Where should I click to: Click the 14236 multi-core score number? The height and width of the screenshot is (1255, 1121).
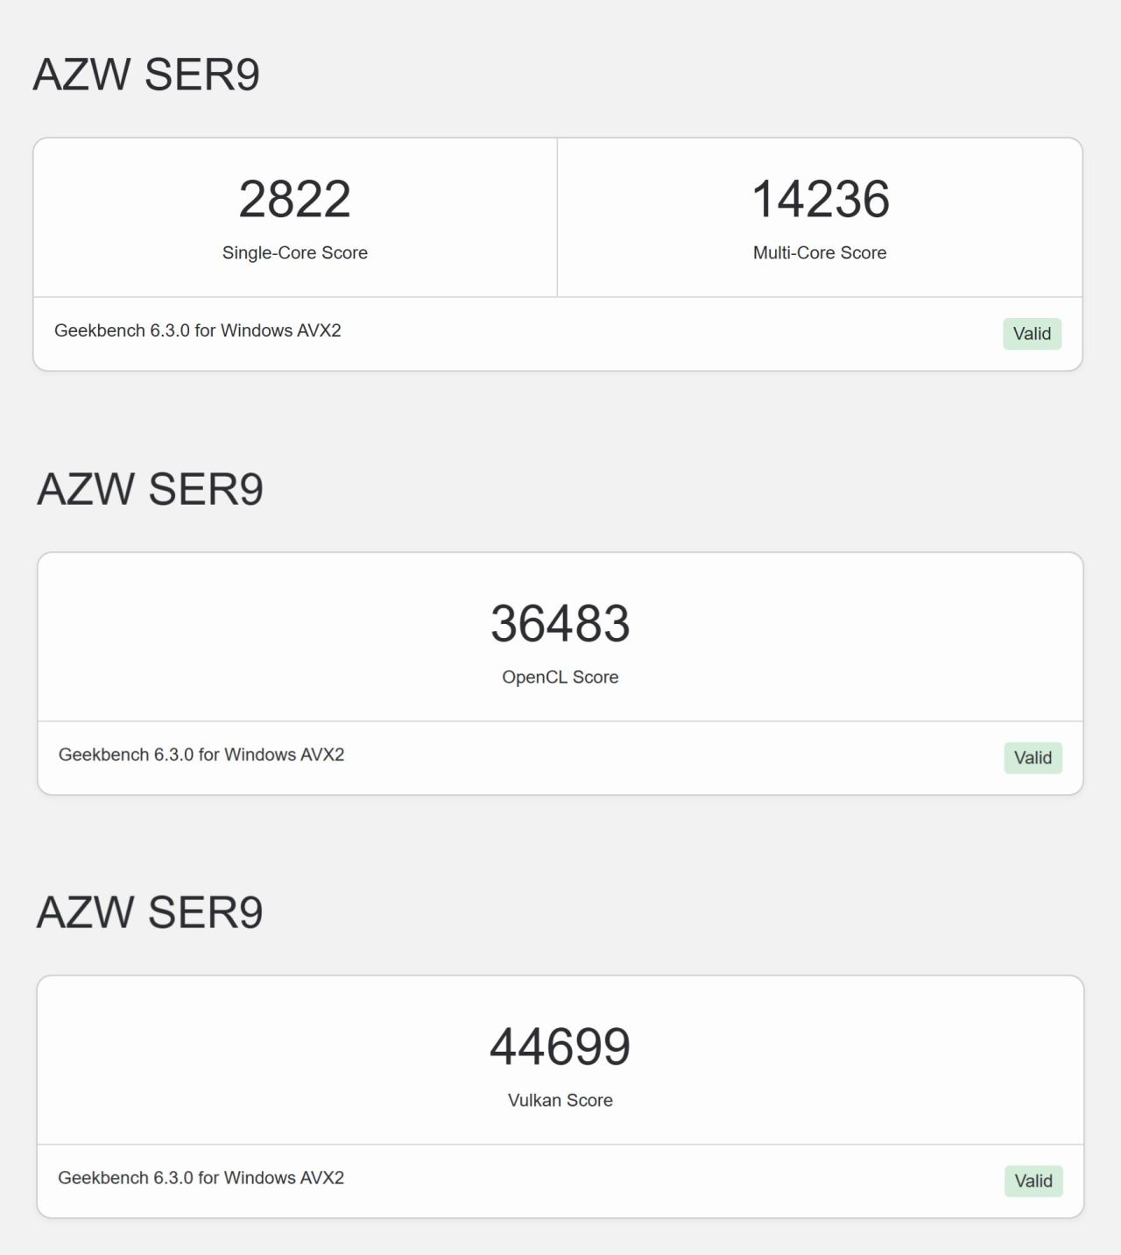[820, 199]
